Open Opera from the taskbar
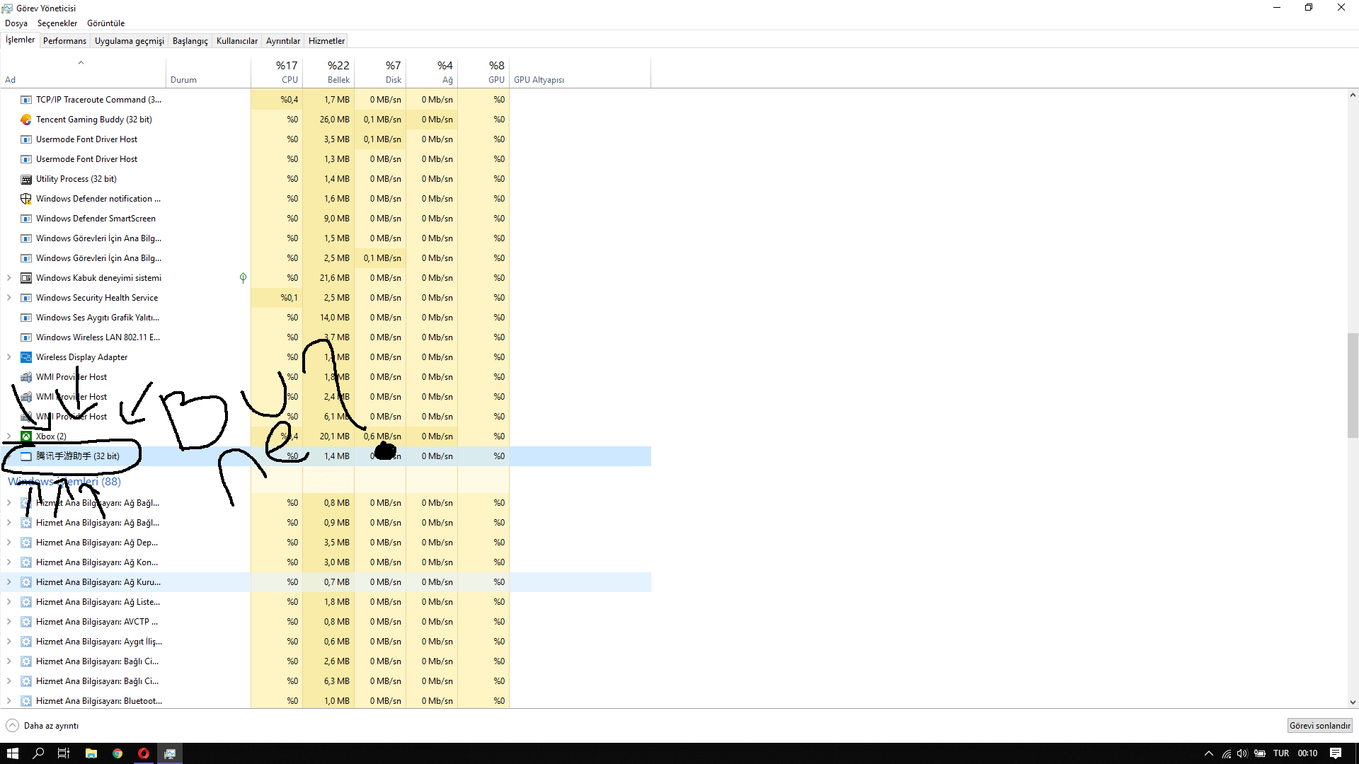This screenshot has width=1359, height=764. coord(144,753)
